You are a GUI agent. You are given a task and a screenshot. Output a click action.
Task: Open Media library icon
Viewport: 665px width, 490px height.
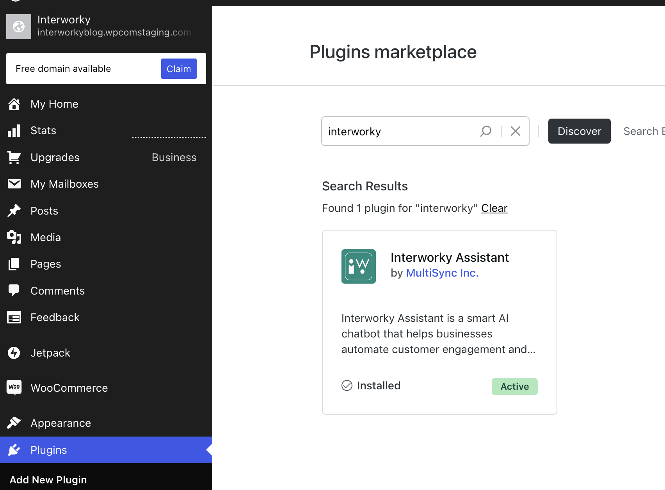click(14, 237)
